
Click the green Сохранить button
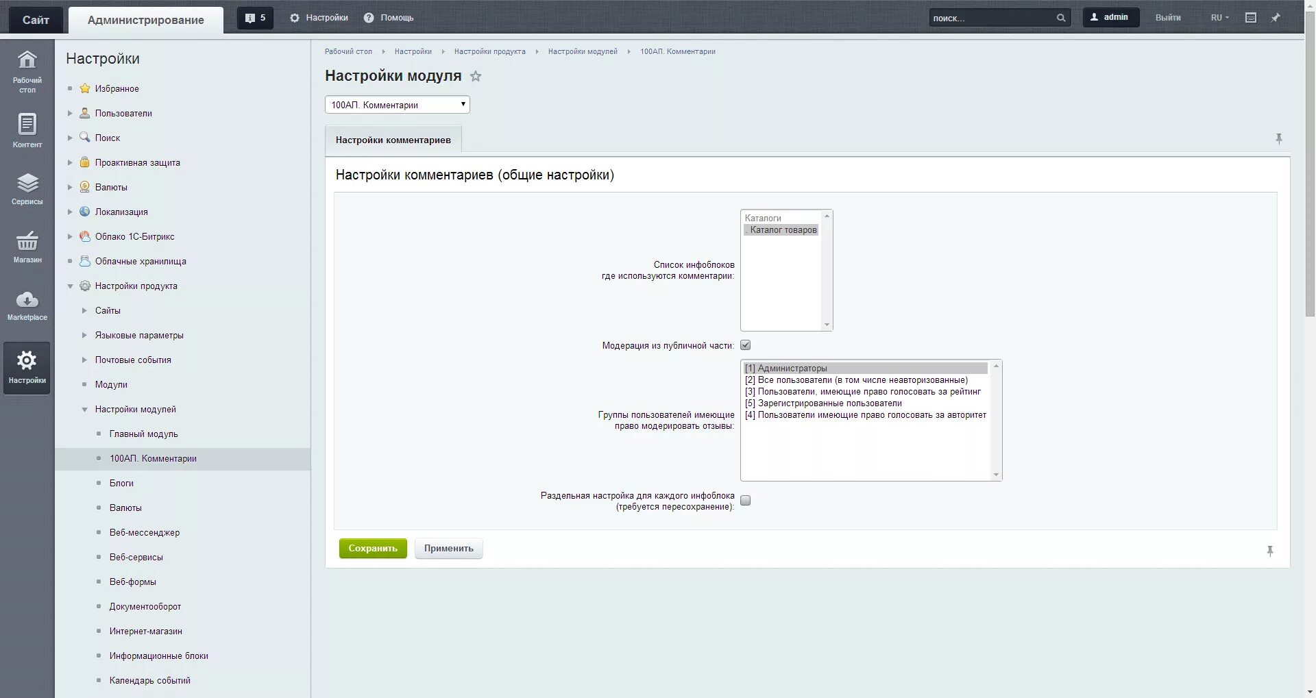coord(373,549)
